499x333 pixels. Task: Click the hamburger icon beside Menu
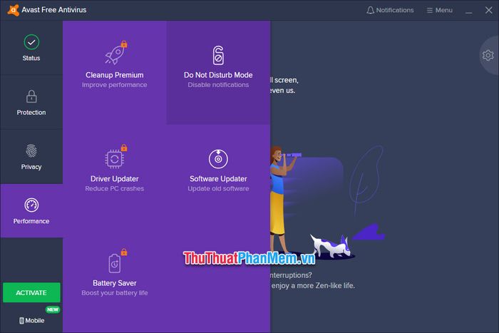tap(430, 11)
